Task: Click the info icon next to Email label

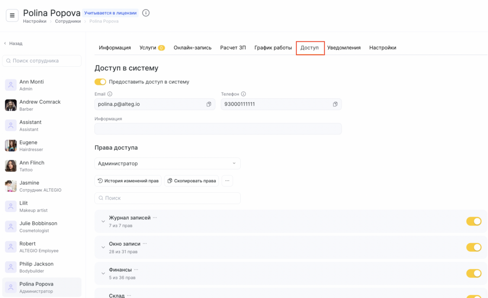Action: (x=110, y=94)
